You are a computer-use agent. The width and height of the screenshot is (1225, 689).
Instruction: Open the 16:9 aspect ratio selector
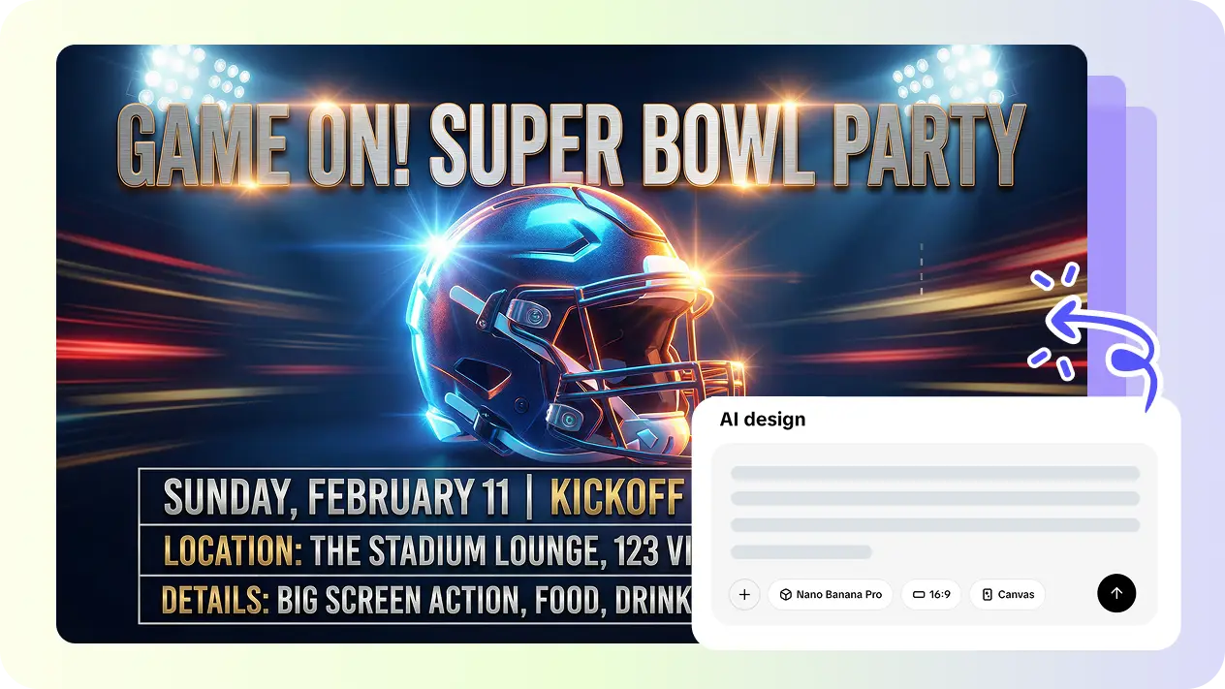click(x=930, y=594)
